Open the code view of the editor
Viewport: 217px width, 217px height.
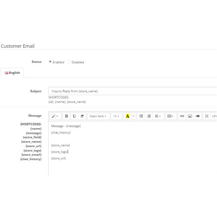coord(214,116)
